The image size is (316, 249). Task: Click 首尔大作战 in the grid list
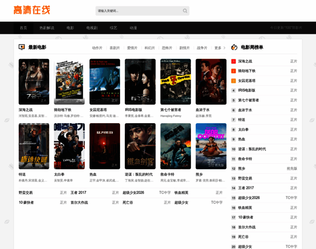tap(79, 203)
